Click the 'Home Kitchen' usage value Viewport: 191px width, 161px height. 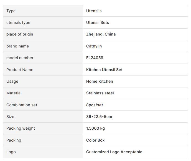tap(100, 81)
